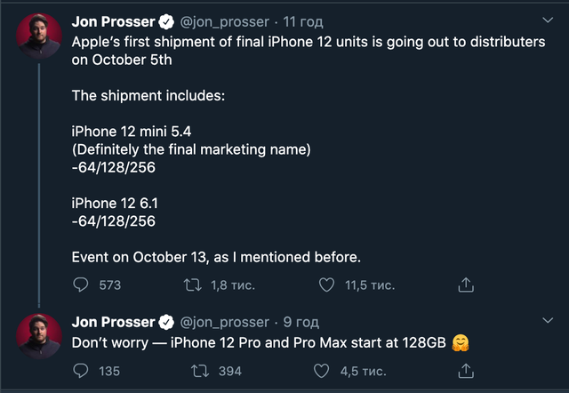The width and height of the screenshot is (569, 393).
Task: Open Jon Prosser name link in first tweet
Action: (x=112, y=21)
